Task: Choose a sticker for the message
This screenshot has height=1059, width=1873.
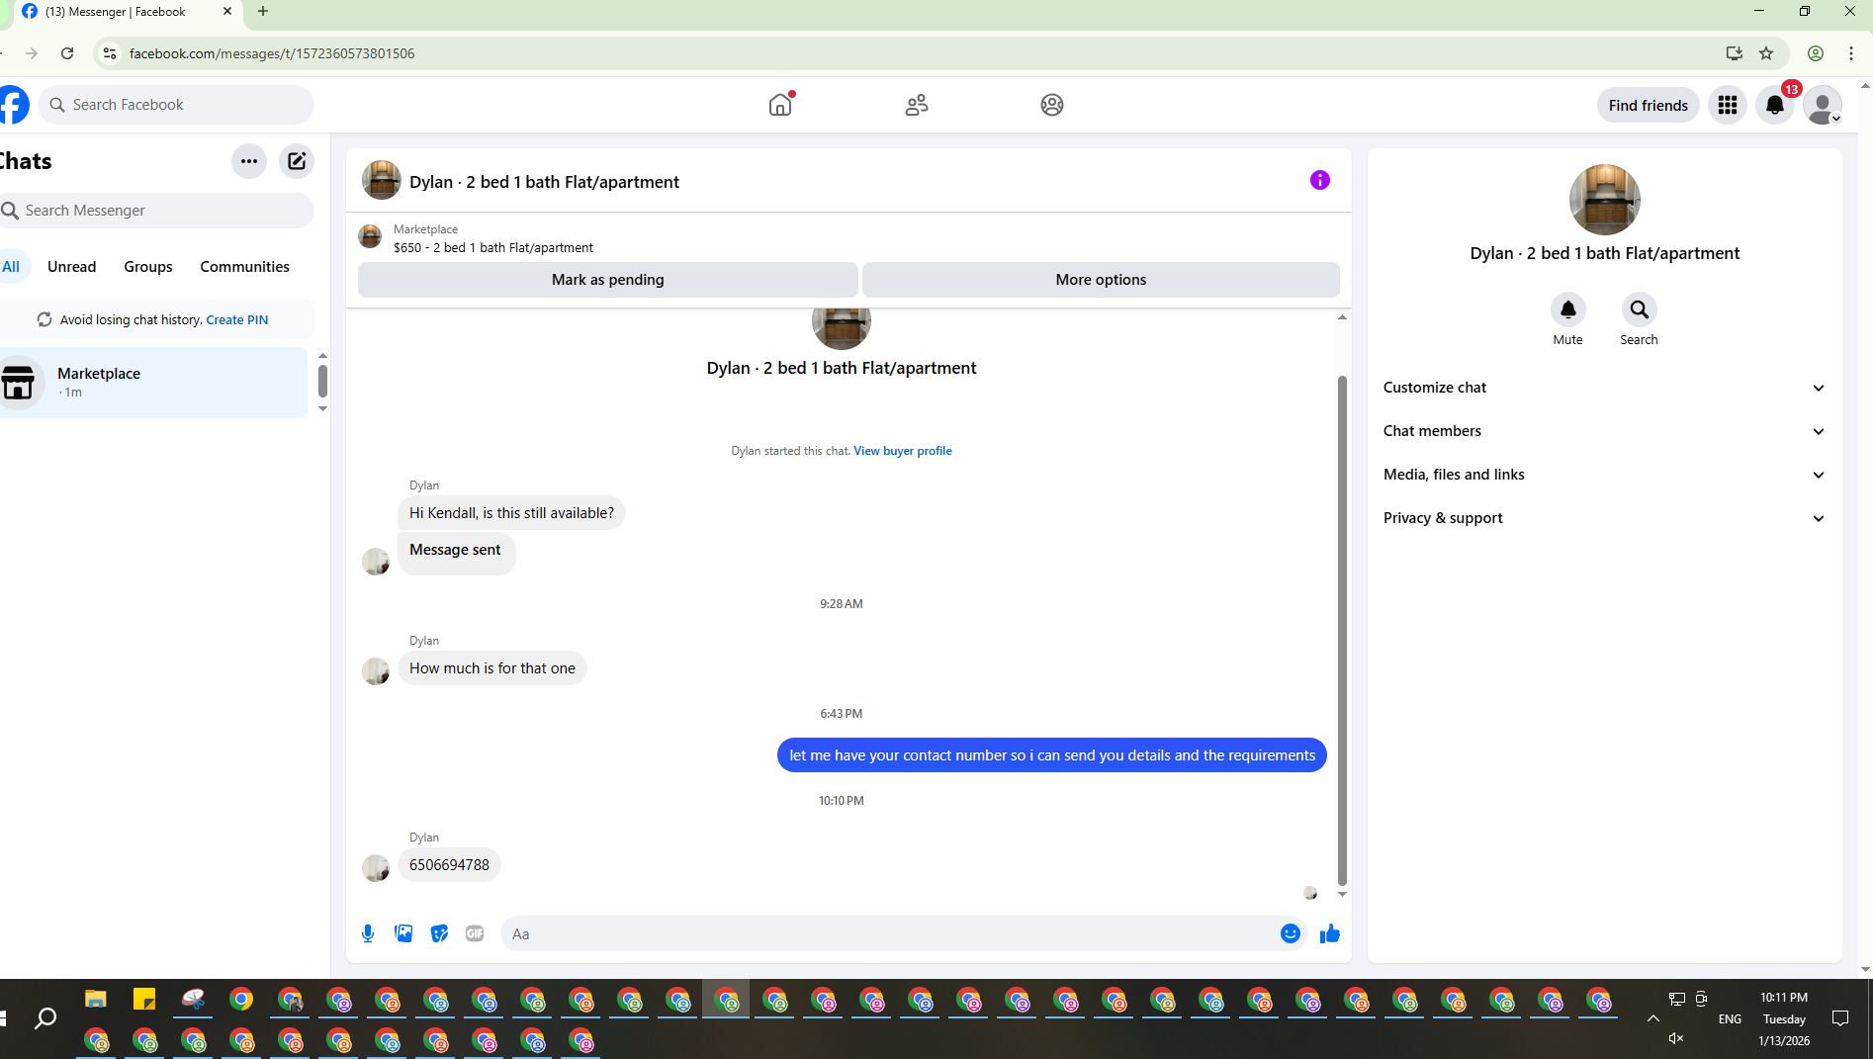Action: click(439, 933)
